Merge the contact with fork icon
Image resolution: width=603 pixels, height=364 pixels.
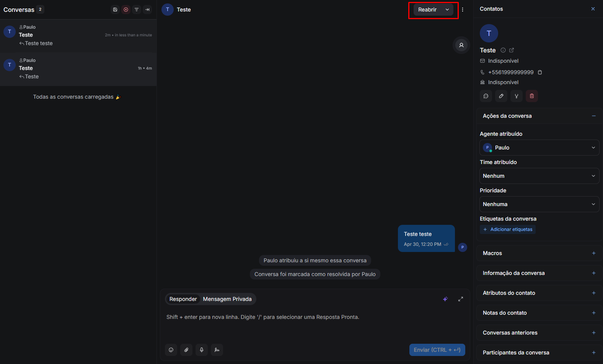(517, 96)
